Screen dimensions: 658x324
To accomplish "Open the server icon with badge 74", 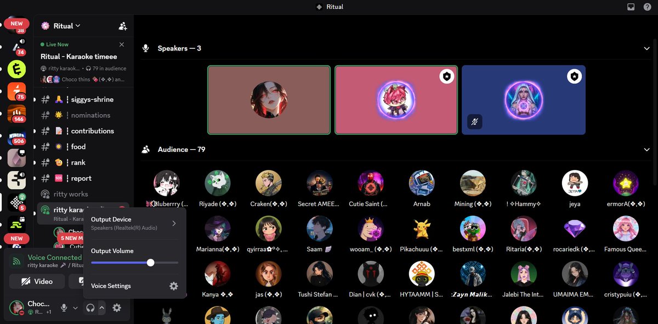I will (16, 47).
